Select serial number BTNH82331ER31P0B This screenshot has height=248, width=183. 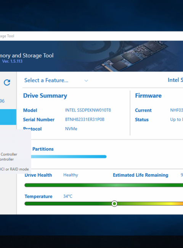click(85, 119)
